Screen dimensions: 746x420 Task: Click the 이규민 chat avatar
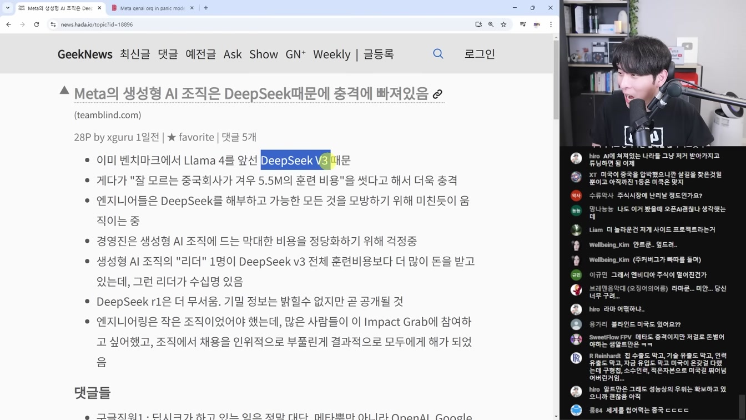point(576,274)
